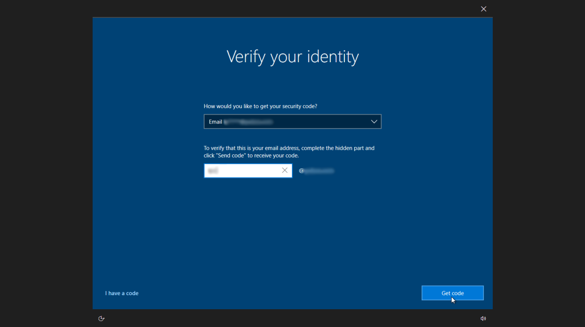This screenshot has width=585, height=327.
Task: Click 'How would you like to get your security code?' text
Action: [260, 106]
